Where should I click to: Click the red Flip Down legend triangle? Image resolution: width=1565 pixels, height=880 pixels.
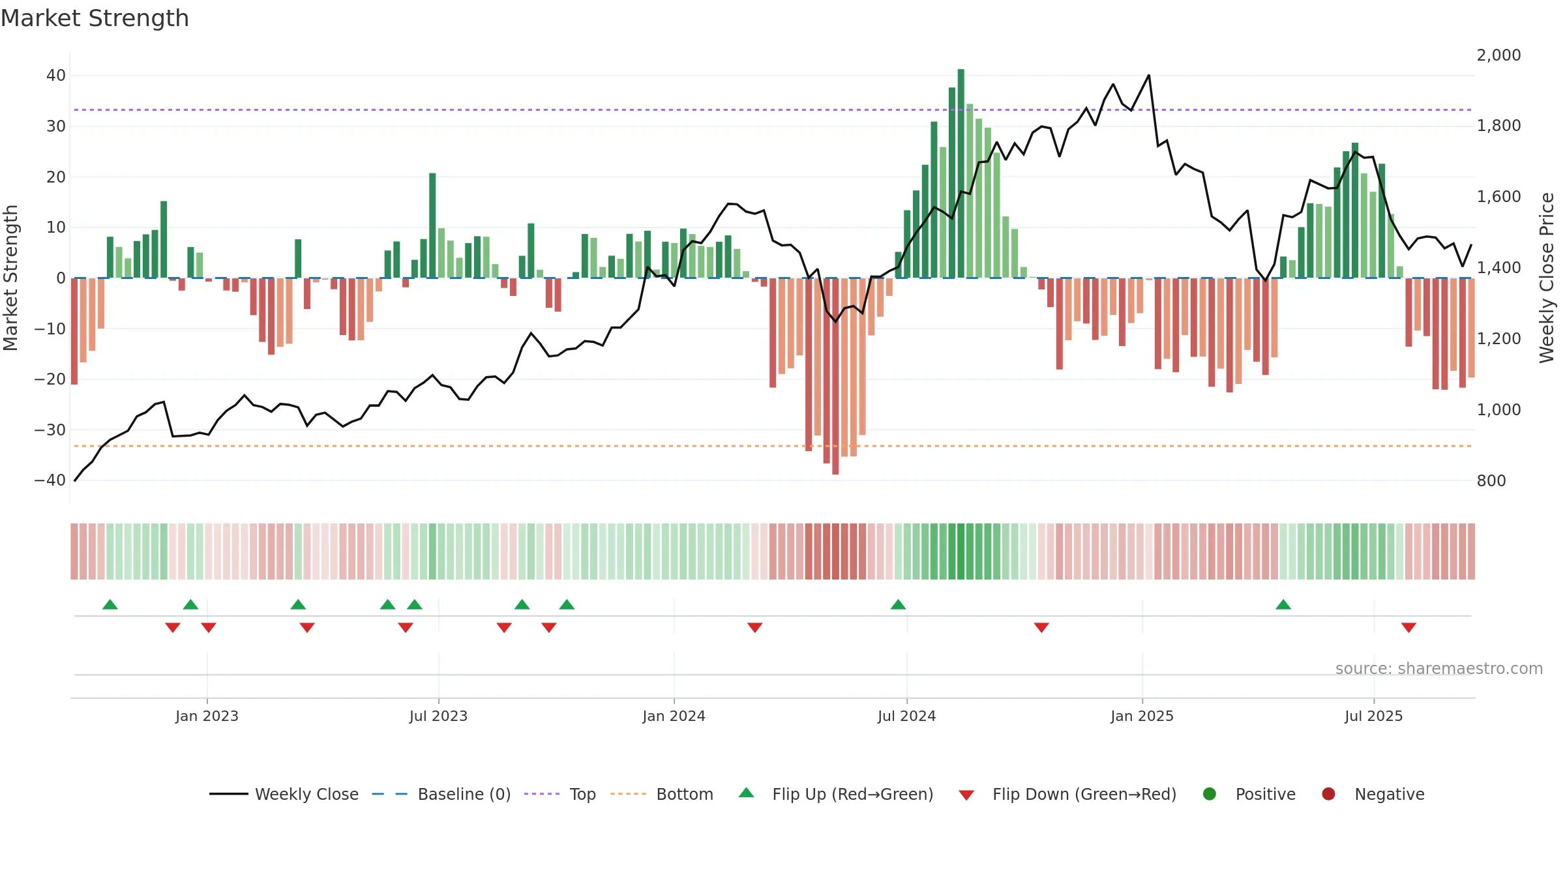pyautogui.click(x=966, y=795)
